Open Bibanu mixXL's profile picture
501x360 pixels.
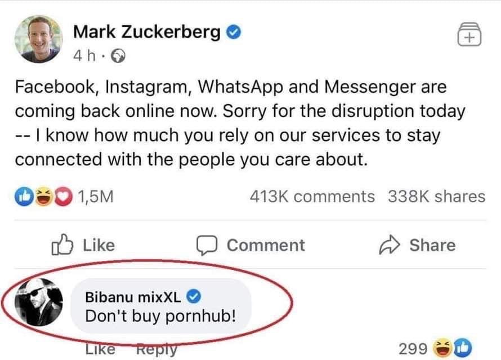[38, 307]
